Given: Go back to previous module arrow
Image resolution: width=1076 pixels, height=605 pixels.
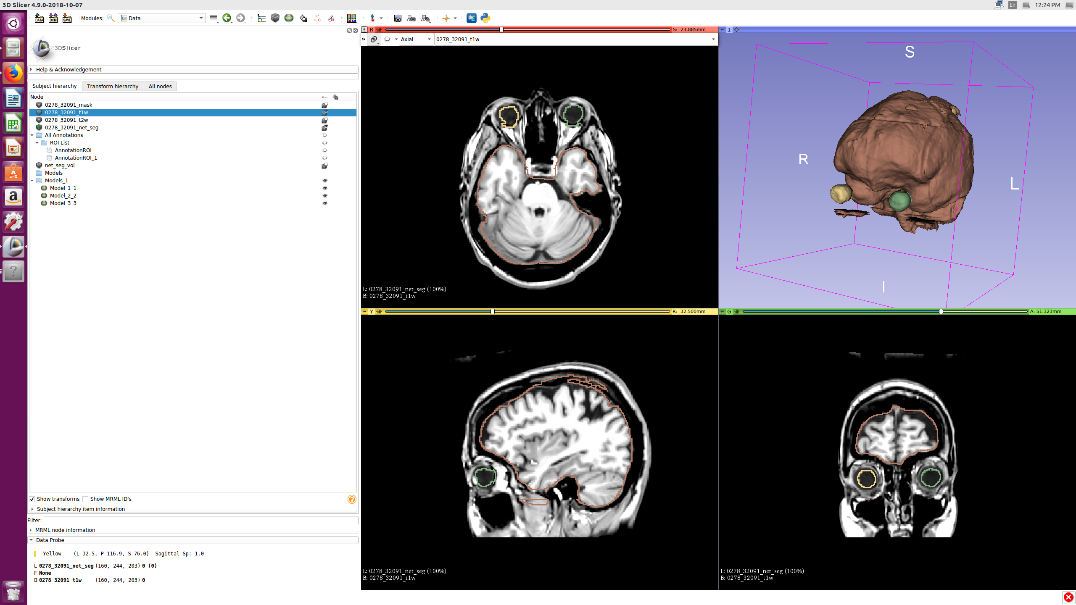Looking at the screenshot, I should (x=227, y=18).
